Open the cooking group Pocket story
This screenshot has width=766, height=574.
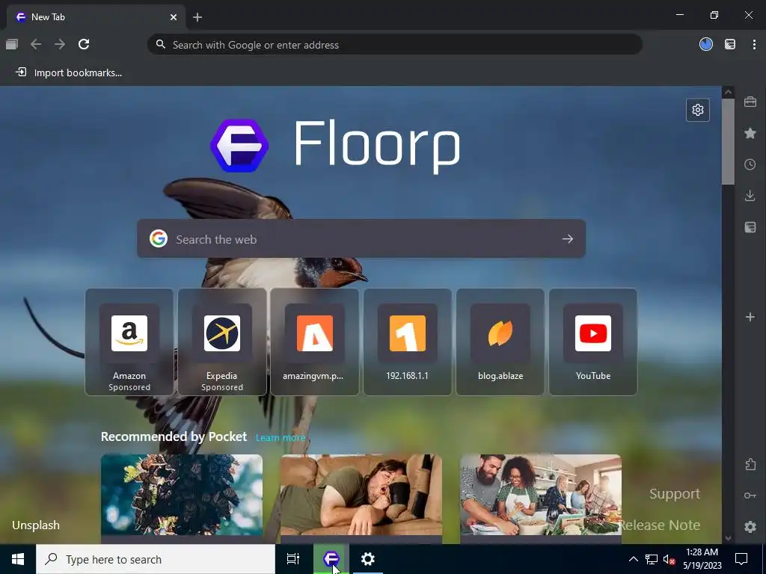tap(541, 495)
